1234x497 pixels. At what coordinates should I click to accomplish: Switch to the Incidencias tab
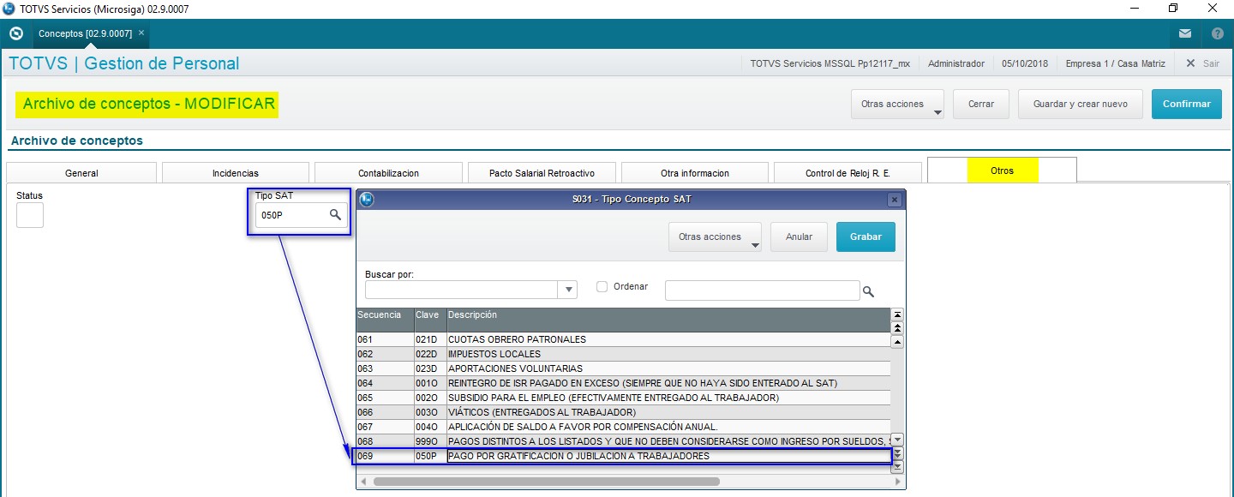click(x=236, y=173)
